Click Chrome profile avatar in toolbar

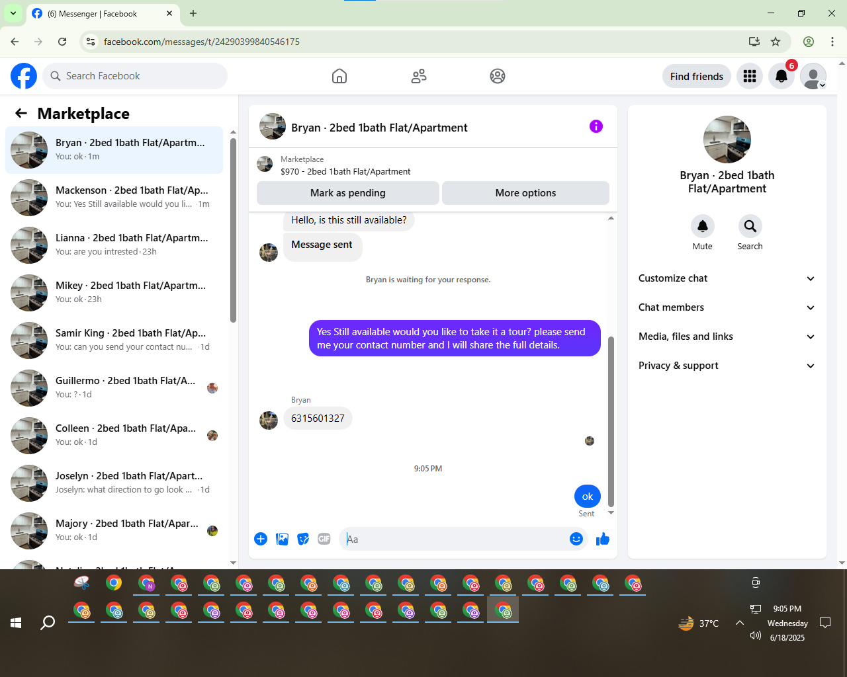coord(809,42)
